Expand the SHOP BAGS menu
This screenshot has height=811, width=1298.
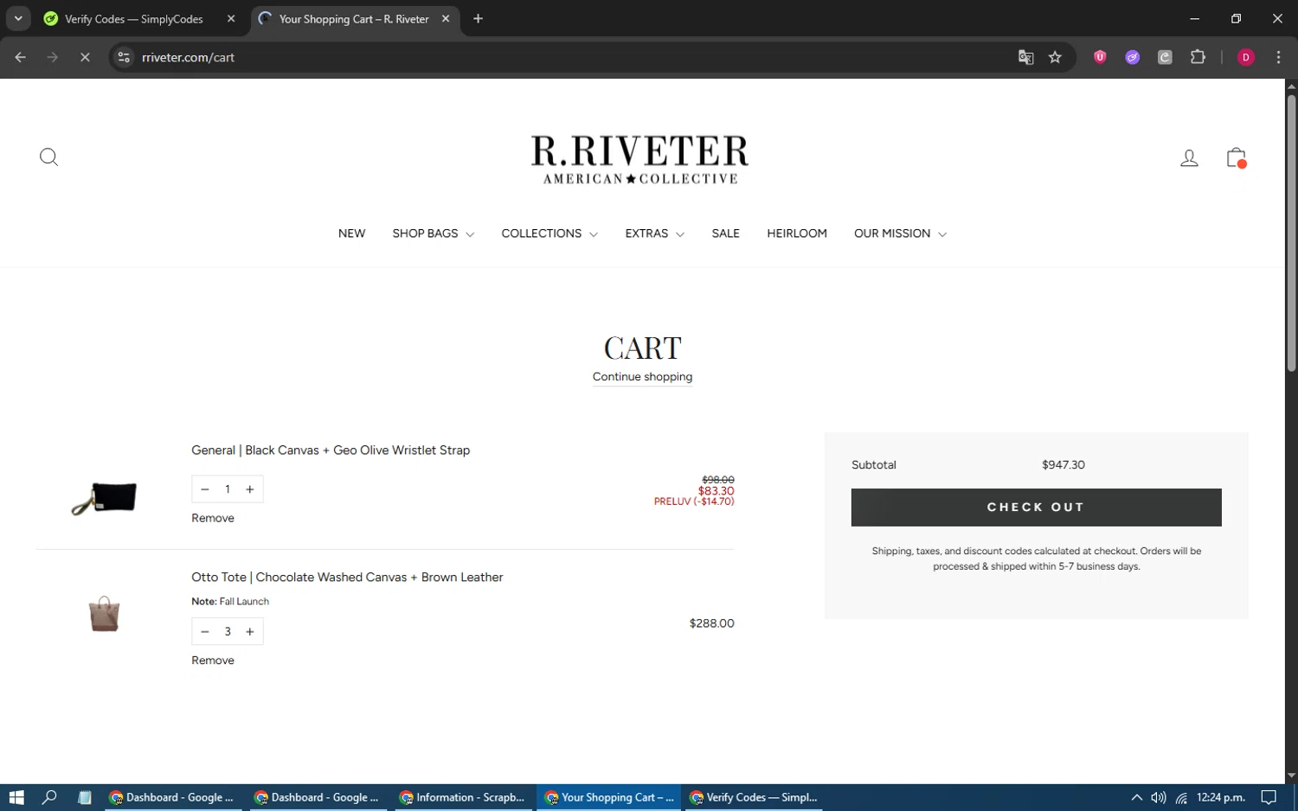coord(433,233)
